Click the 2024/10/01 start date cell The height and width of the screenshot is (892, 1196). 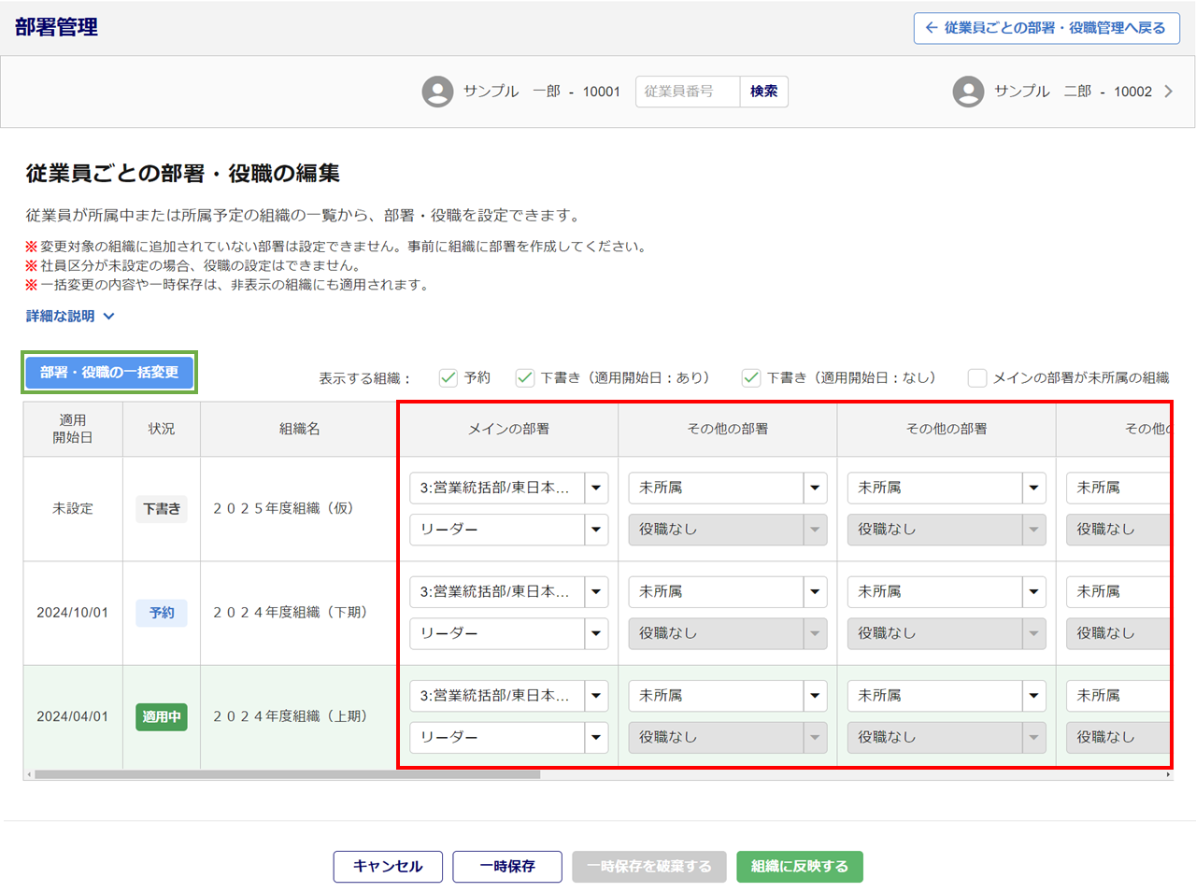[x=73, y=613]
